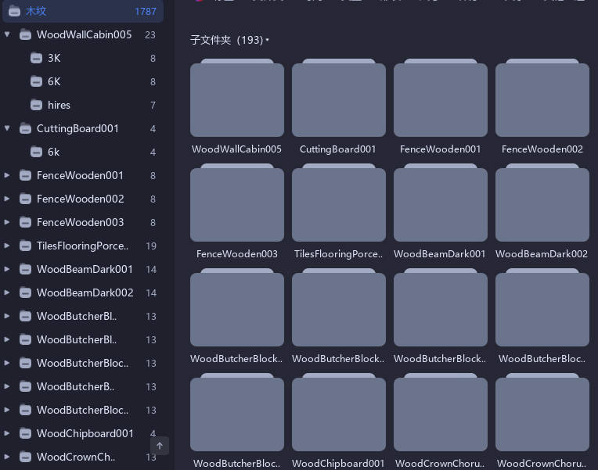The width and height of the screenshot is (598, 470).
Task: Select the 3K subfolder label
Action: (54, 58)
